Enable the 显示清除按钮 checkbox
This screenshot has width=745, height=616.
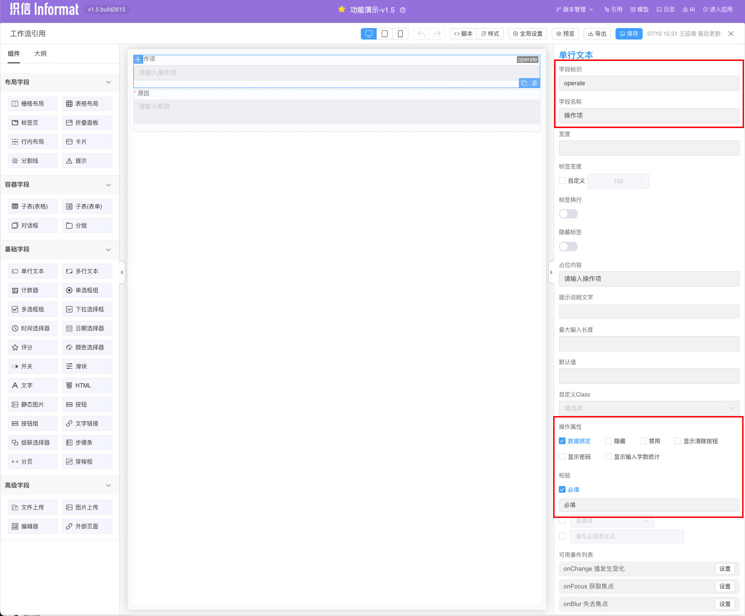coord(678,441)
